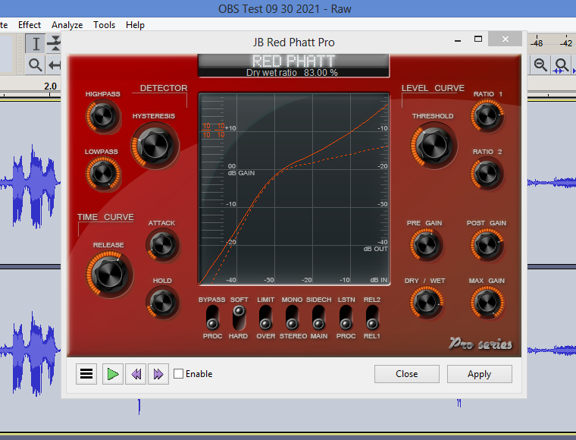Flip the SIDECH / MAIN switch
This screenshot has height=440, width=576.
click(x=318, y=318)
